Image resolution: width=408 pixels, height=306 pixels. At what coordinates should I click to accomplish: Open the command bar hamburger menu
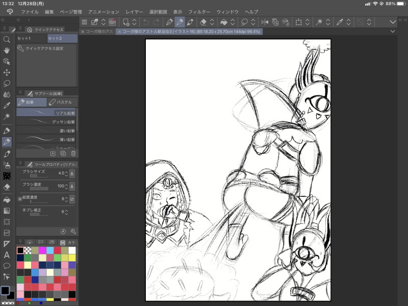point(84,22)
